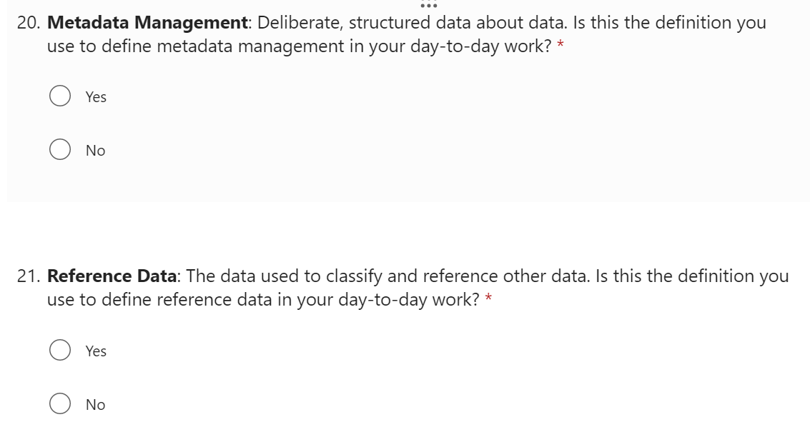
Task: Select No radio button for Reference Data
Action: pyautogui.click(x=59, y=404)
